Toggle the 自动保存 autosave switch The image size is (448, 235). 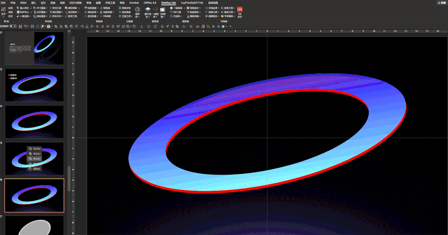pos(13,26)
